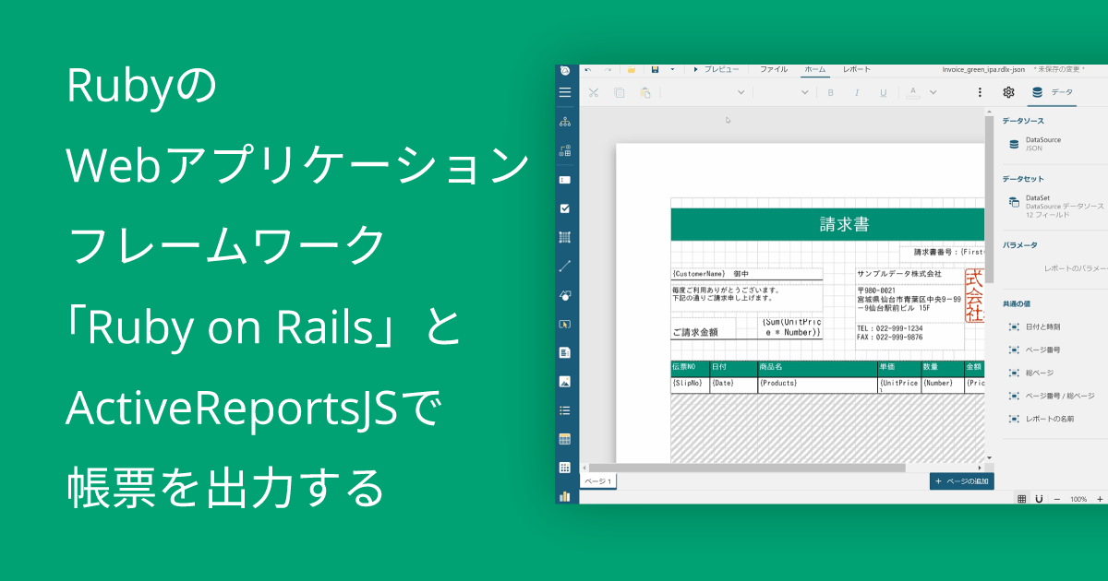Select the ご請求金額 label textbox
The image size is (1108, 581).
coord(703,329)
